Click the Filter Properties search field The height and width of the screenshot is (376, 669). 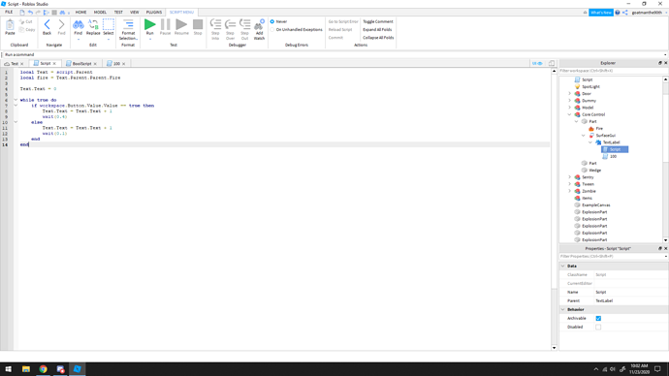(x=611, y=256)
